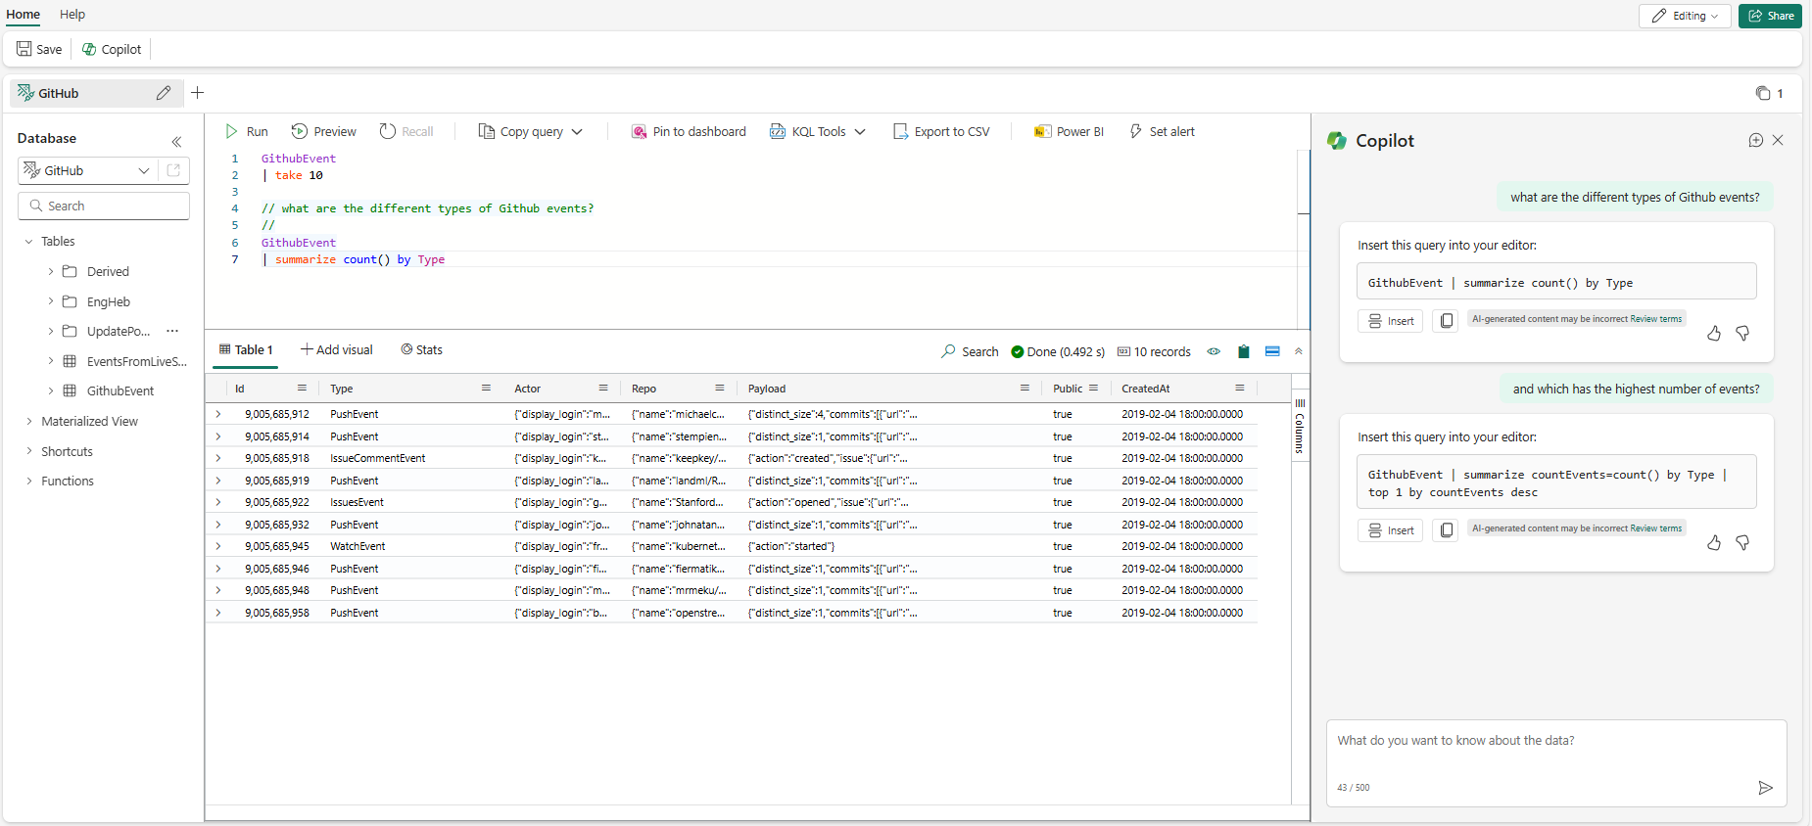The width and height of the screenshot is (1812, 826).
Task: Add a new query tab
Action: point(198,93)
